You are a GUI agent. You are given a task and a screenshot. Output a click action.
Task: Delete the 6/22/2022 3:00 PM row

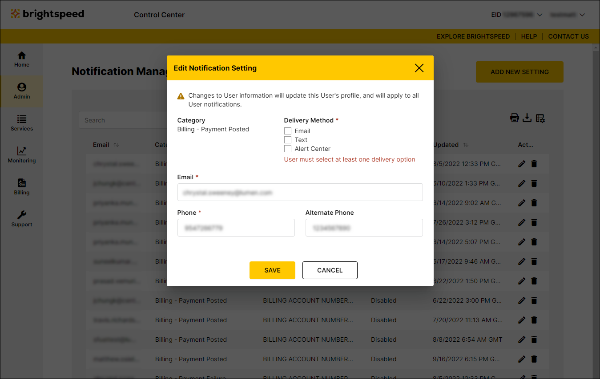(x=534, y=300)
